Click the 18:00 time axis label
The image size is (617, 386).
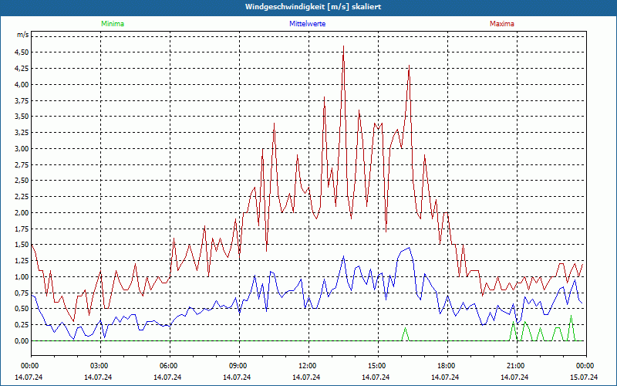click(x=447, y=366)
